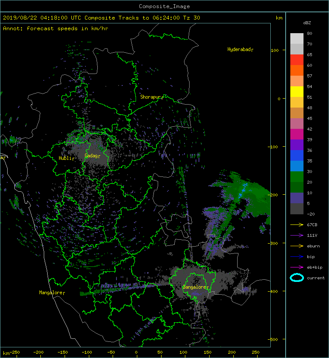This screenshot has height=358, width=329.
Task: Click the '-250' tick label on horizontal axis
Action: pos(15,352)
